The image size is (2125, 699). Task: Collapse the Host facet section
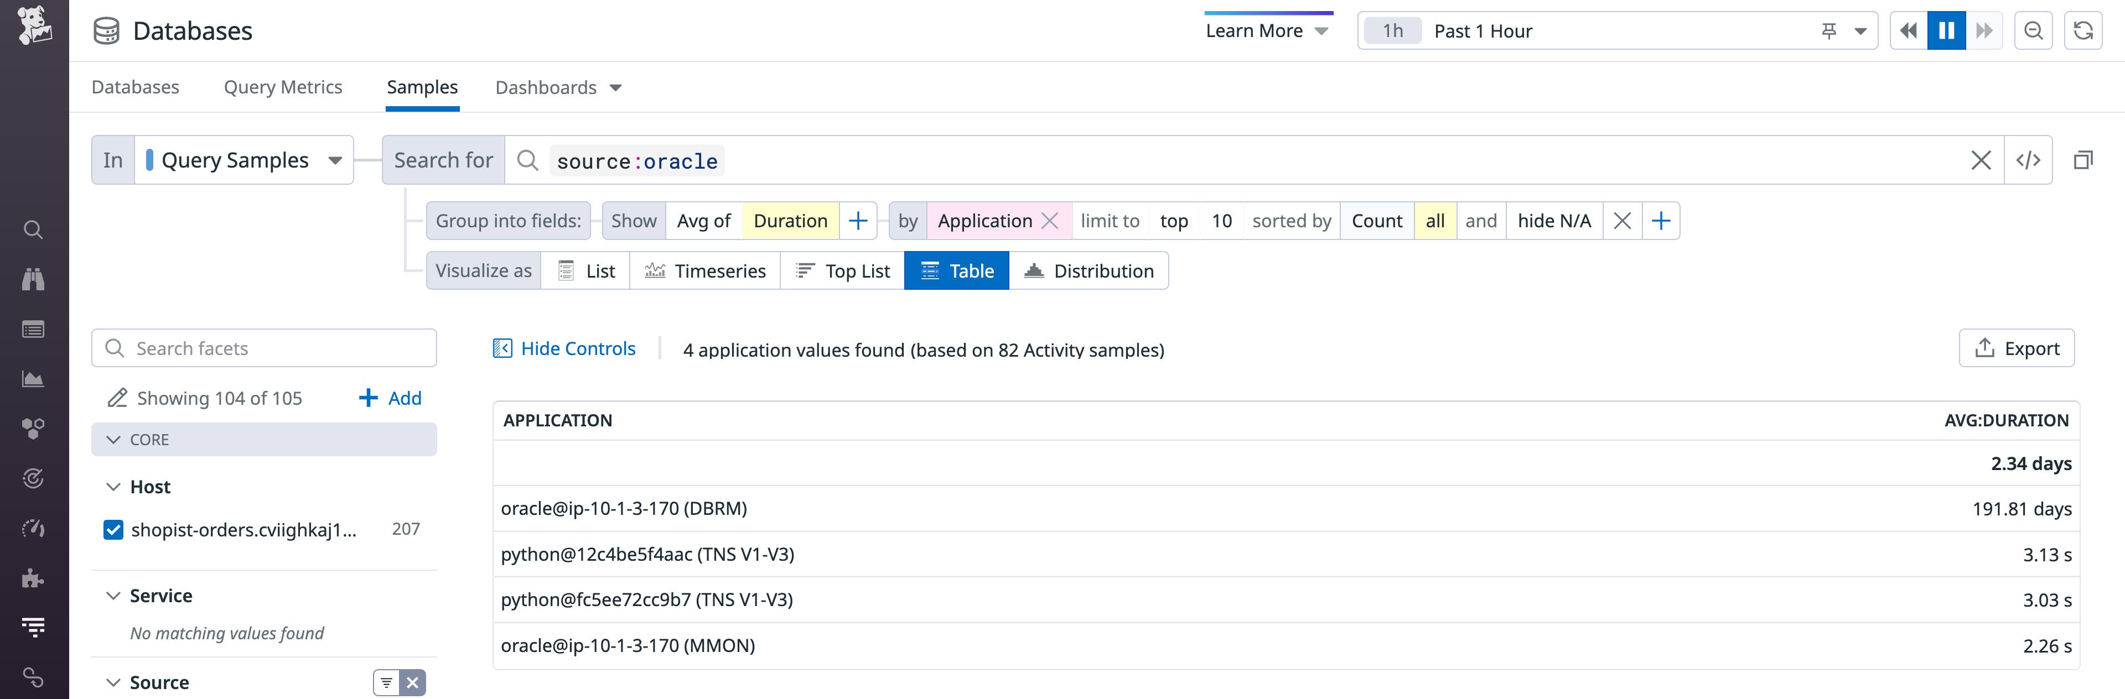pyautogui.click(x=113, y=486)
